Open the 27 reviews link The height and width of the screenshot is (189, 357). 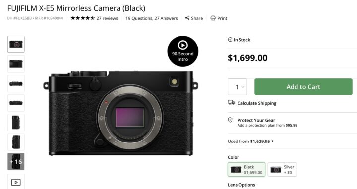tap(107, 18)
